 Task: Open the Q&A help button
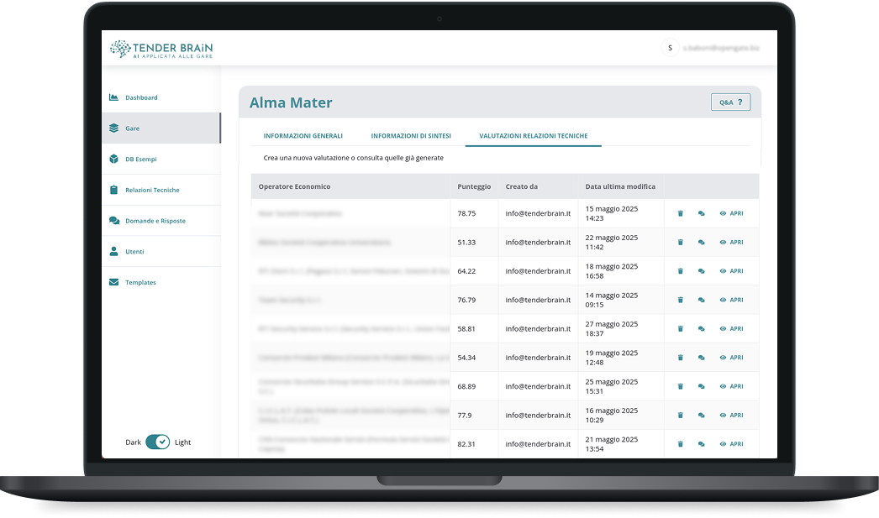[730, 102]
